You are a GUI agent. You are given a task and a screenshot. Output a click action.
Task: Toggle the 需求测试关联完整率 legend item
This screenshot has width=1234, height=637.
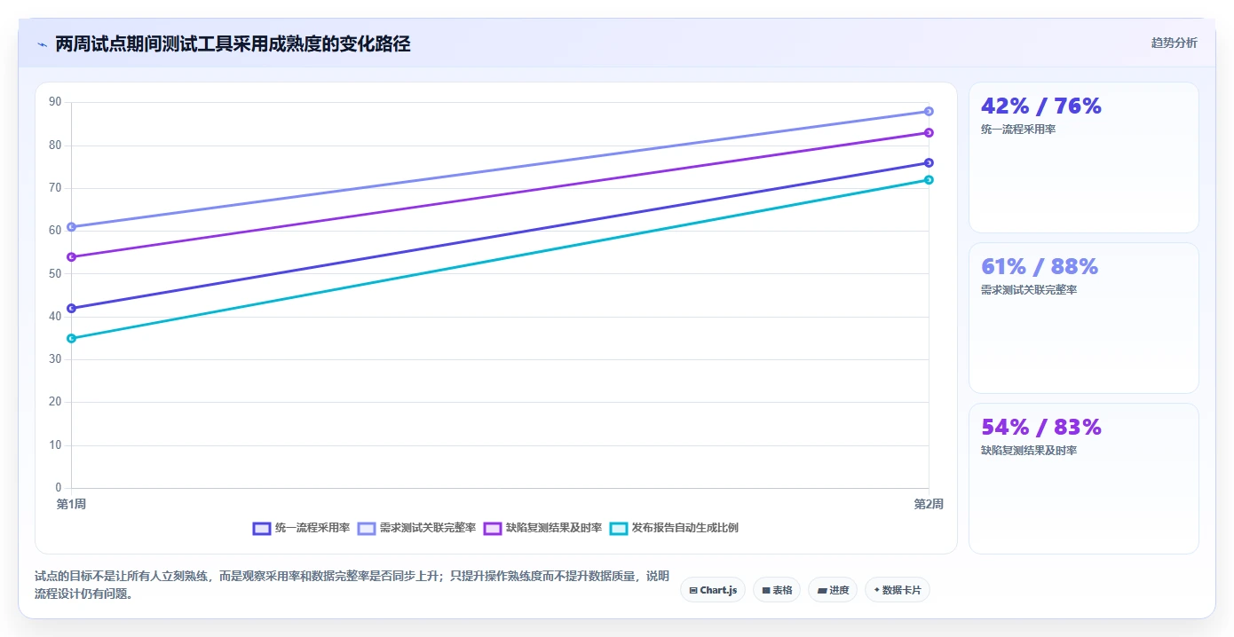(x=416, y=528)
